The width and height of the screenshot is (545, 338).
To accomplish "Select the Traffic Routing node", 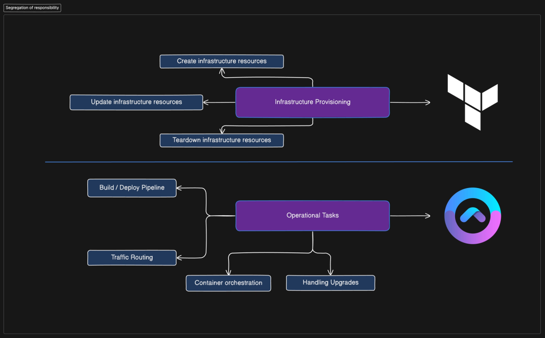I will 132,257.
